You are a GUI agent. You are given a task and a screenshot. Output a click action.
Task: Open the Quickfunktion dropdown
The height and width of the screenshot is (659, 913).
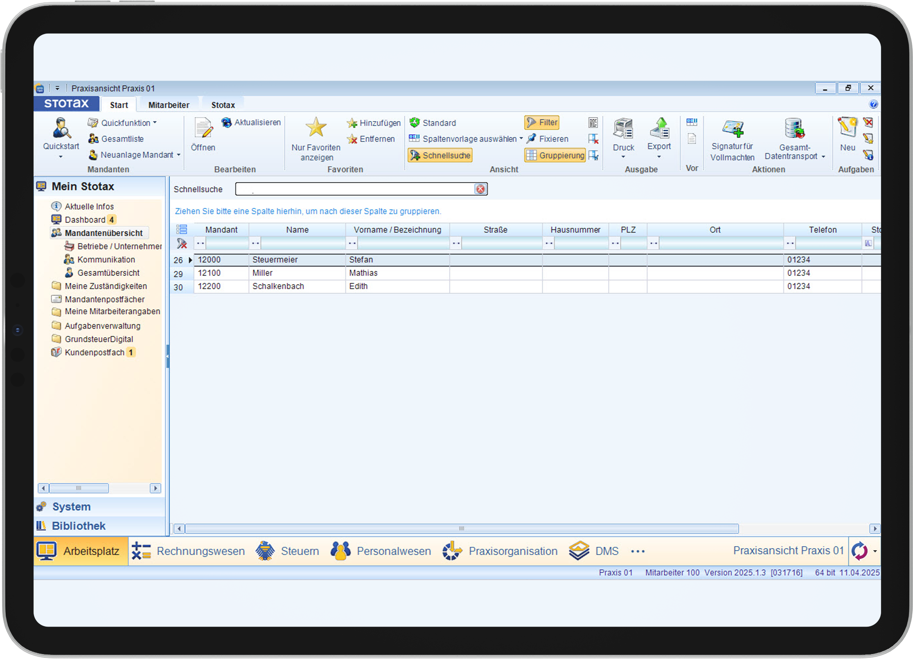(x=122, y=123)
